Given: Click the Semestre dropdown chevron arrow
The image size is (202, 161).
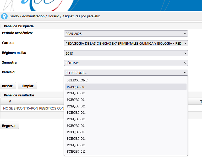Looking at the screenshot, I should [185, 63].
